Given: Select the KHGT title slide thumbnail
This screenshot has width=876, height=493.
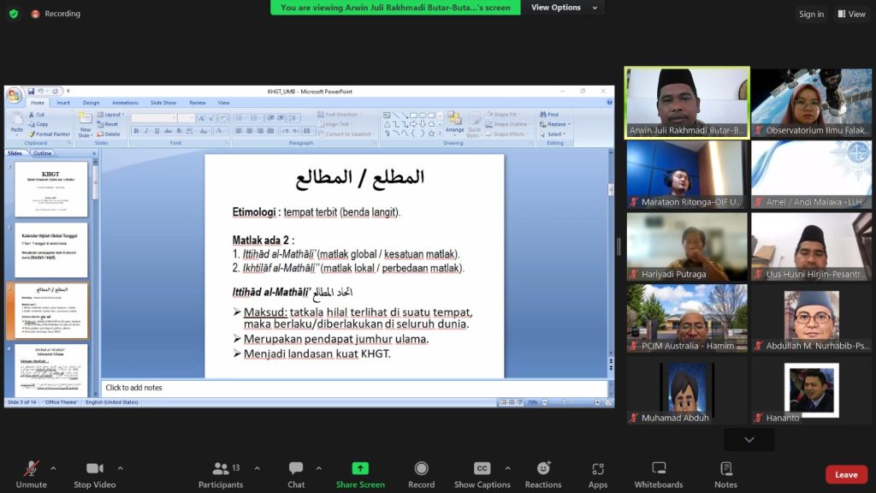Looking at the screenshot, I should (x=51, y=189).
